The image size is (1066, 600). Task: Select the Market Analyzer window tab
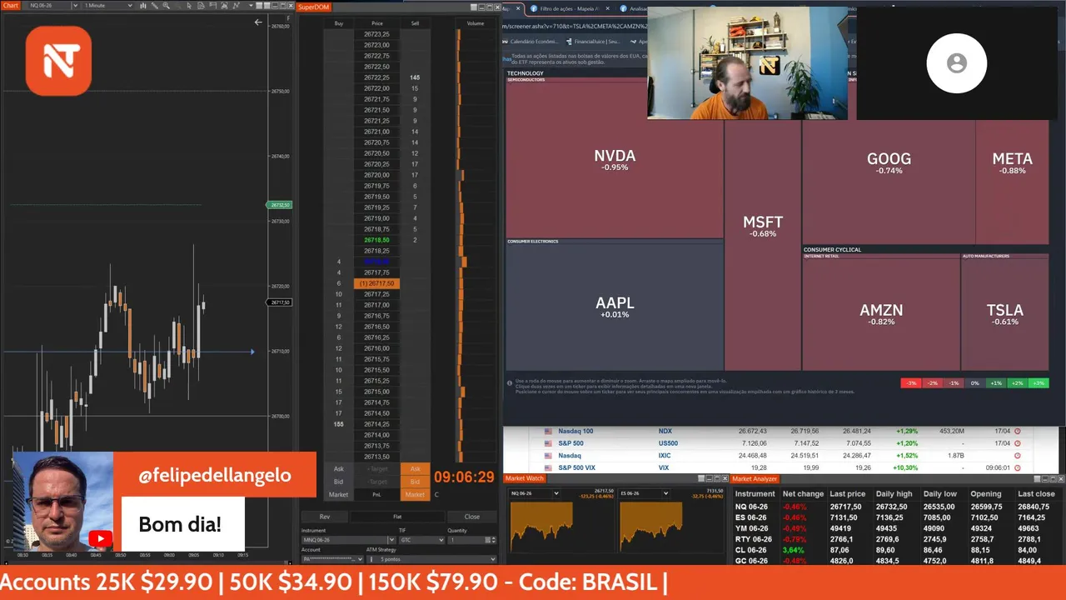click(x=755, y=478)
